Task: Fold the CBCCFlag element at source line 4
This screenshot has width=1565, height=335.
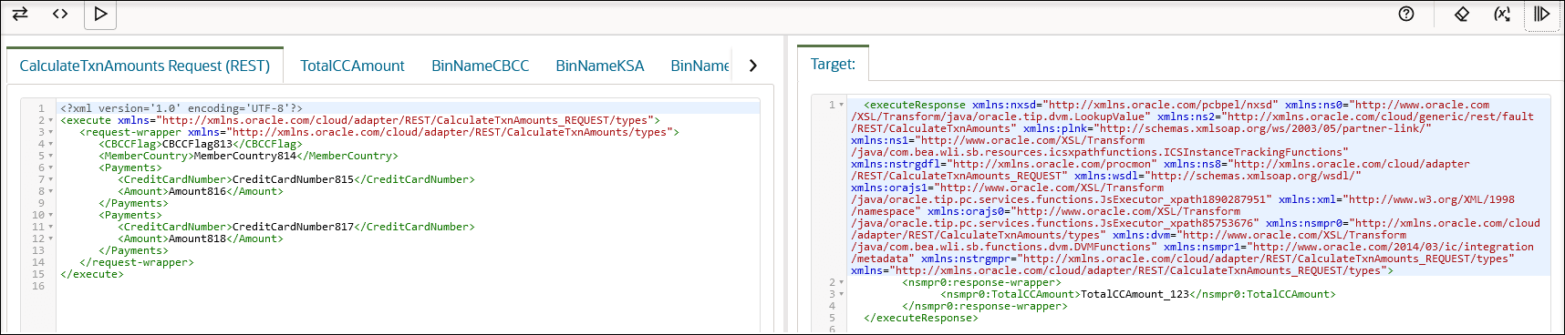Action: pyautogui.click(x=50, y=145)
